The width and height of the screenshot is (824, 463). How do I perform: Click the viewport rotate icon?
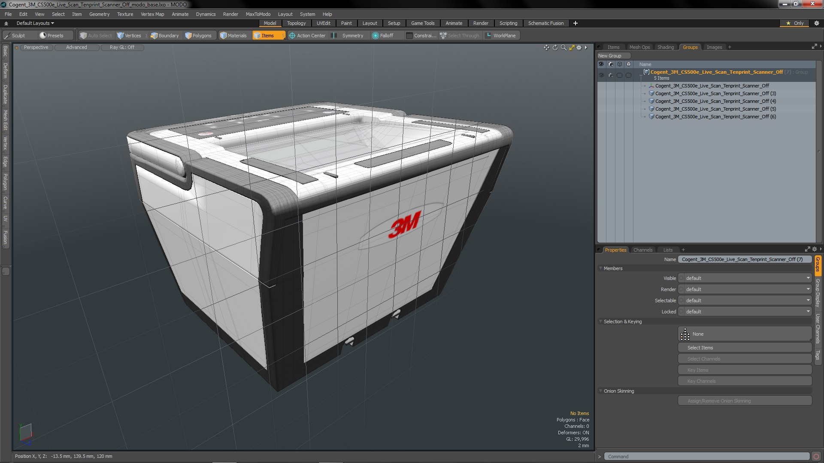pos(555,48)
